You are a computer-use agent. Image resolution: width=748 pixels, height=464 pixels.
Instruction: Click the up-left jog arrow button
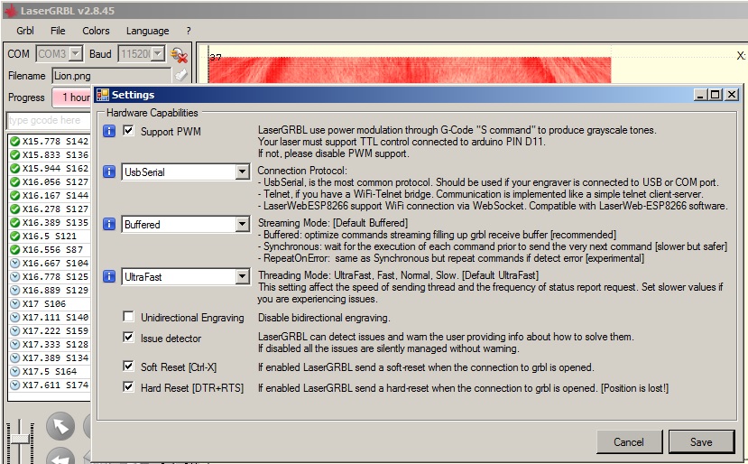pyautogui.click(x=60, y=426)
